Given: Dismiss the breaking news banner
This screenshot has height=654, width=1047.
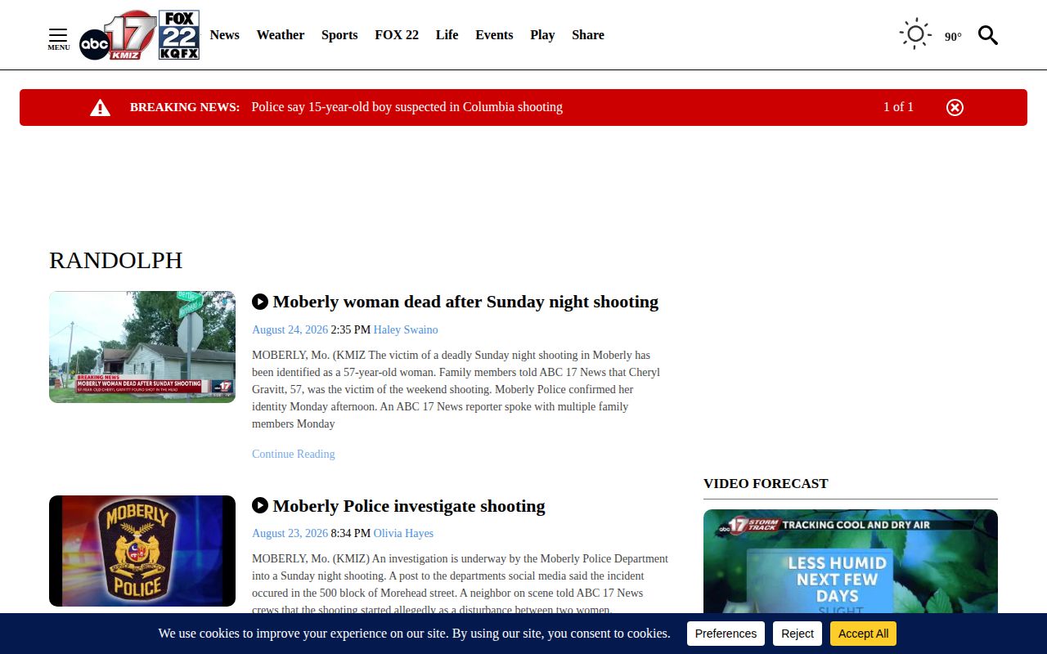Looking at the screenshot, I should click(955, 107).
